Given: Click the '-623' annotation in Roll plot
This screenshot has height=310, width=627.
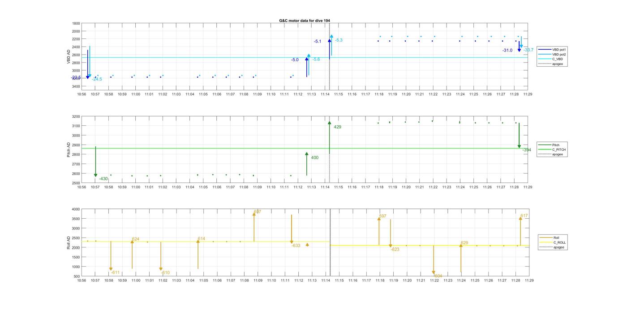Looking at the screenshot, I should (395, 250).
